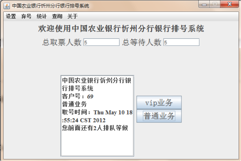Minimize the bank queue system window
Viewport: 241px width, 161px height.
click(x=204, y=4)
